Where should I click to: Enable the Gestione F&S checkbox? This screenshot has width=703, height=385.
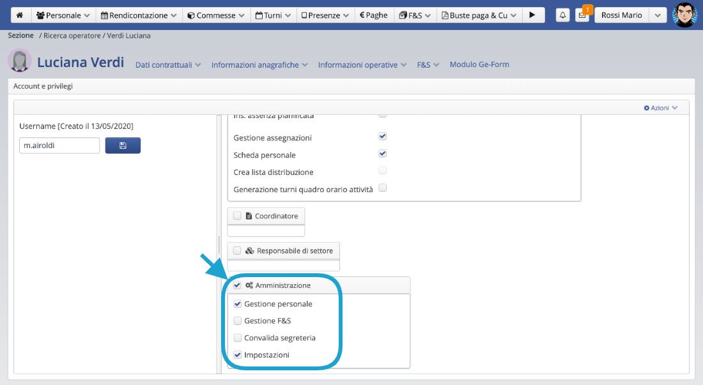(238, 321)
